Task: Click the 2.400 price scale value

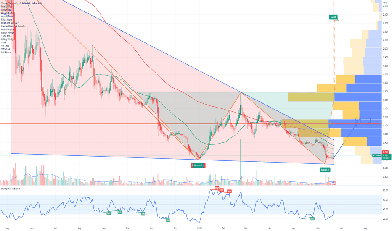Action: [385, 15]
